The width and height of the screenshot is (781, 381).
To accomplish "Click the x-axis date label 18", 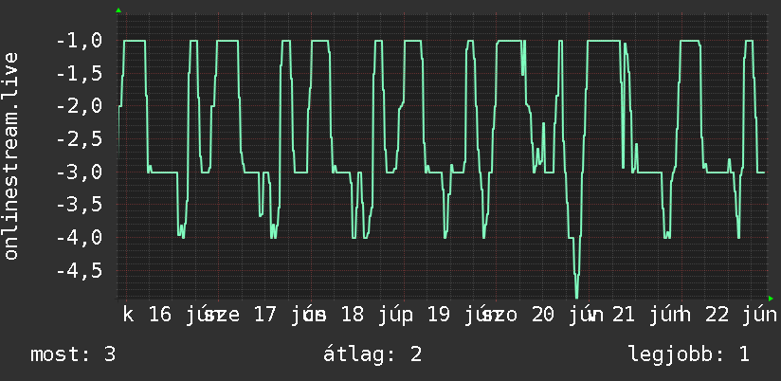I will tap(353, 316).
